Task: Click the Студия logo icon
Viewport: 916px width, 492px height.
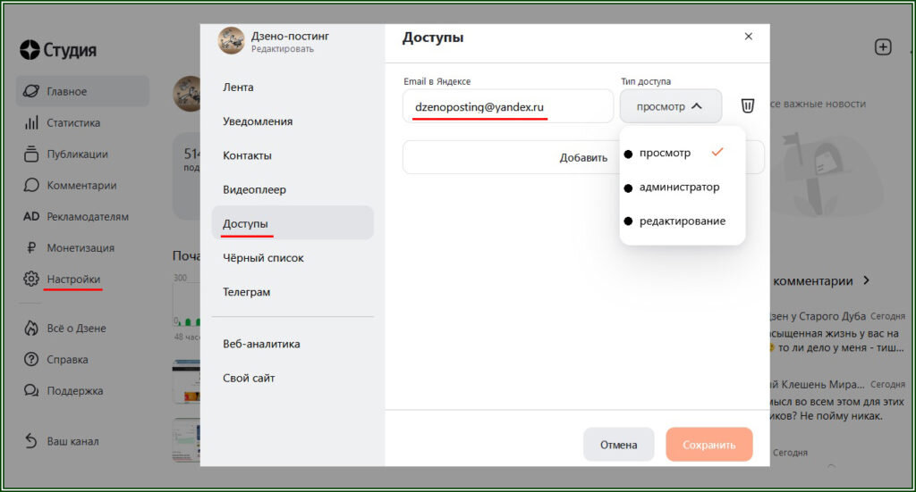Action: click(x=30, y=50)
